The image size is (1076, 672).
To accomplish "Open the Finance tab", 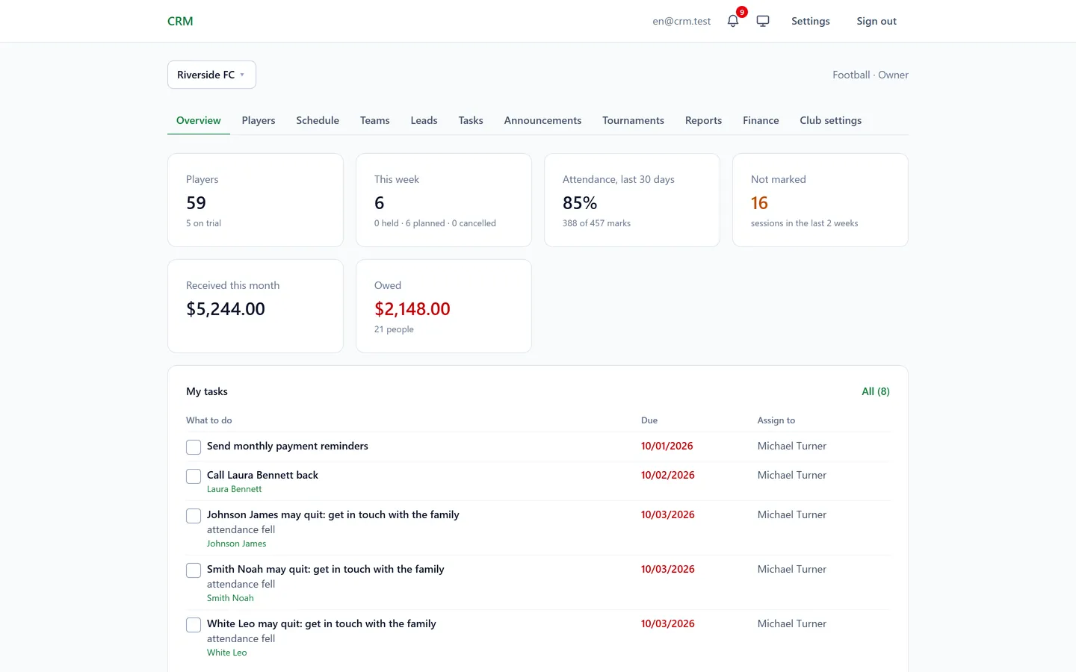I will 761,120.
